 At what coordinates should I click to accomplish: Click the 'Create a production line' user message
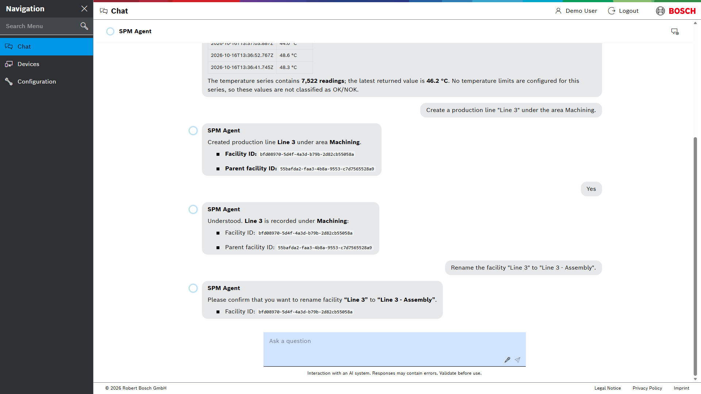[511, 110]
